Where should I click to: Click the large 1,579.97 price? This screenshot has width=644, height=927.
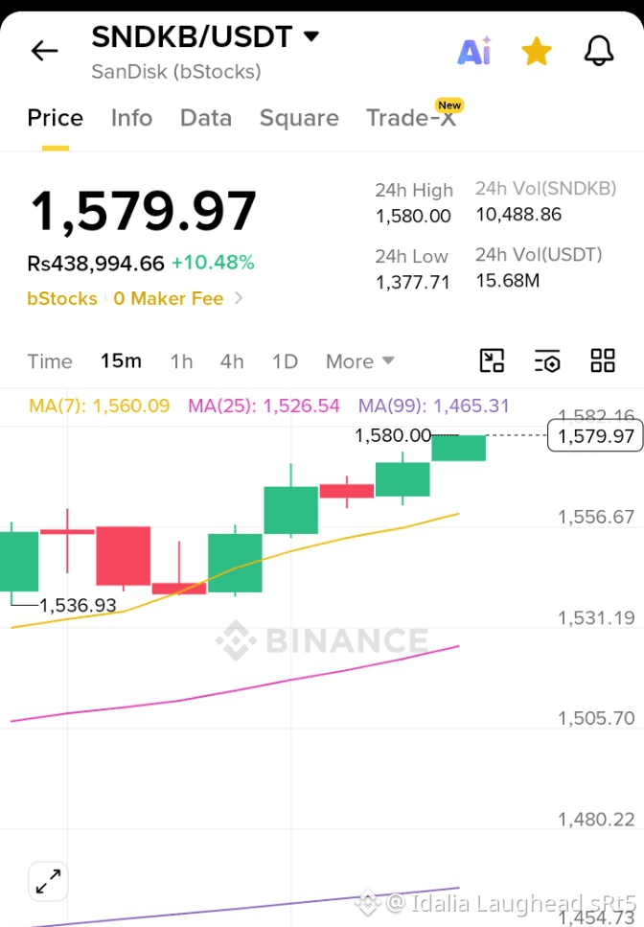[x=144, y=211]
